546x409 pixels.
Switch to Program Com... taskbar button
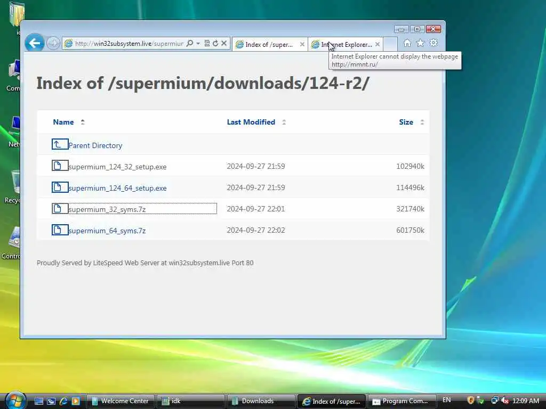coord(402,401)
